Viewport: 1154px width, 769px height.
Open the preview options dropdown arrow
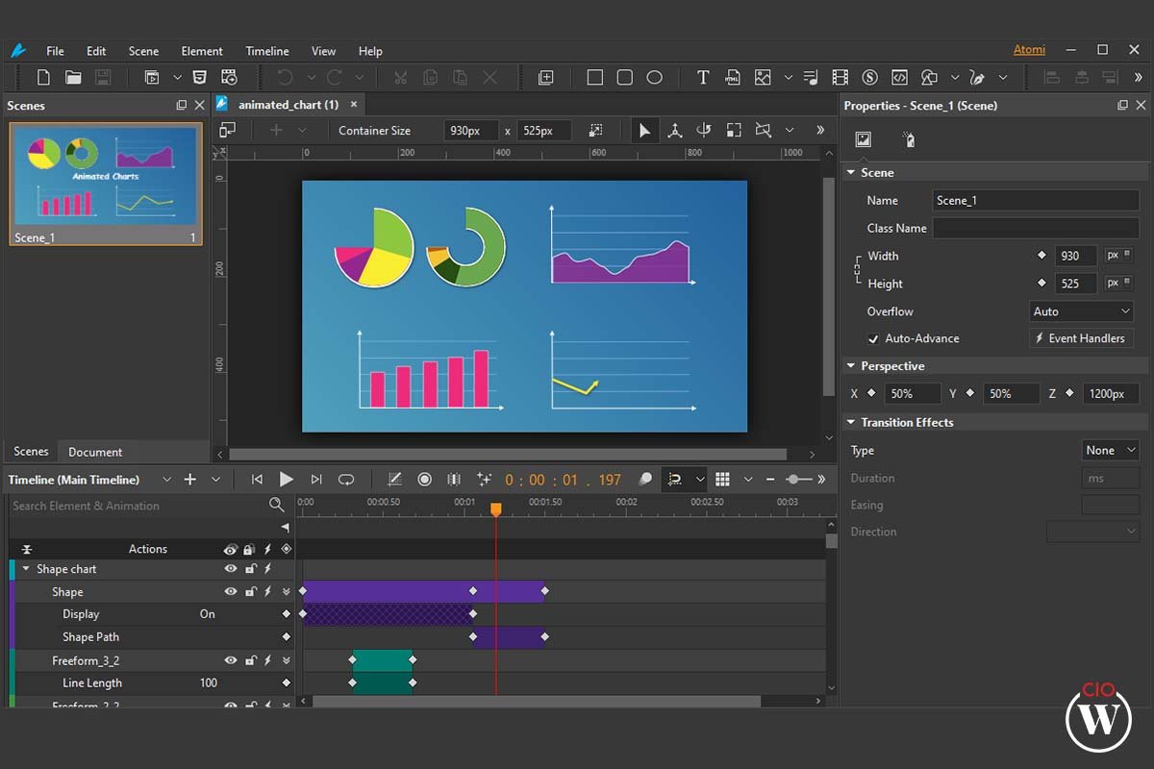[x=177, y=78]
